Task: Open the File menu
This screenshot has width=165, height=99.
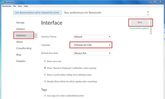Action: click(x=14, y=6)
